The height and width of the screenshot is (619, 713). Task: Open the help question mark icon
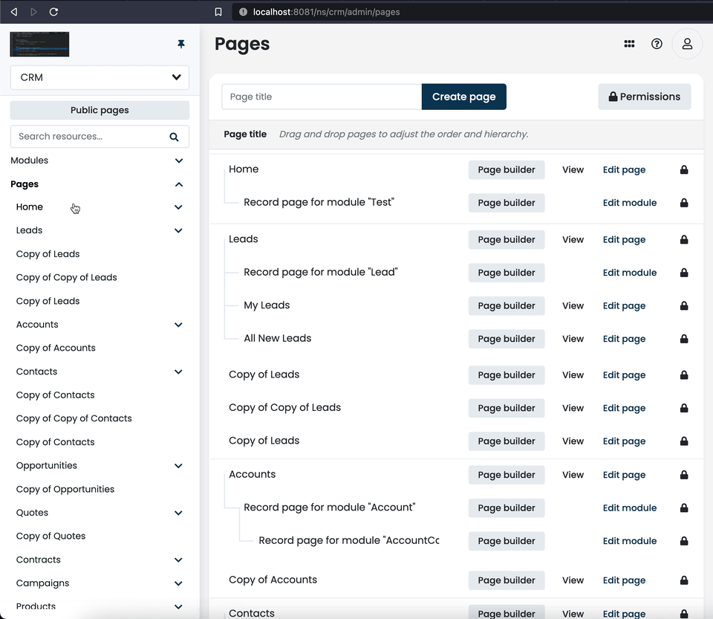(x=657, y=44)
